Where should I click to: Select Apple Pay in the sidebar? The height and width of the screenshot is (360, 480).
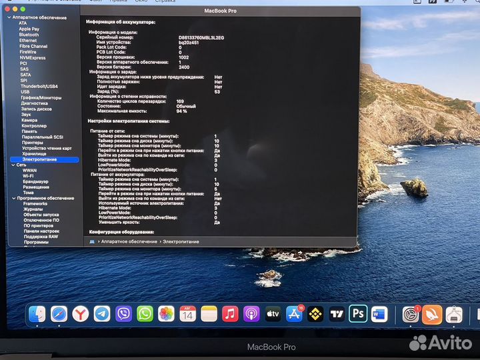[29, 29]
